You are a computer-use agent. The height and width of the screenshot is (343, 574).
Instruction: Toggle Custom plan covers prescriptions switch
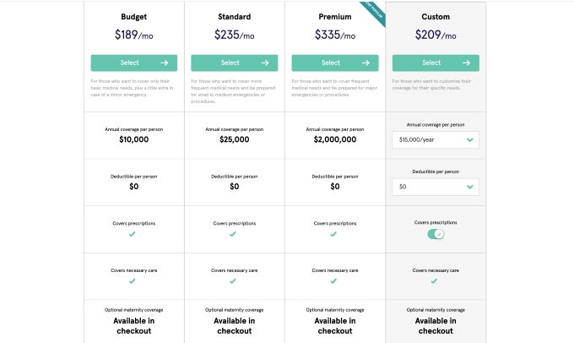[436, 234]
